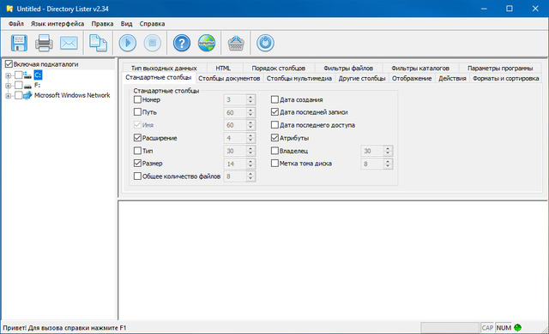Screen dimensions: 549x334
Task: Switch to Форматы и сортировка tab
Action: tap(505, 78)
